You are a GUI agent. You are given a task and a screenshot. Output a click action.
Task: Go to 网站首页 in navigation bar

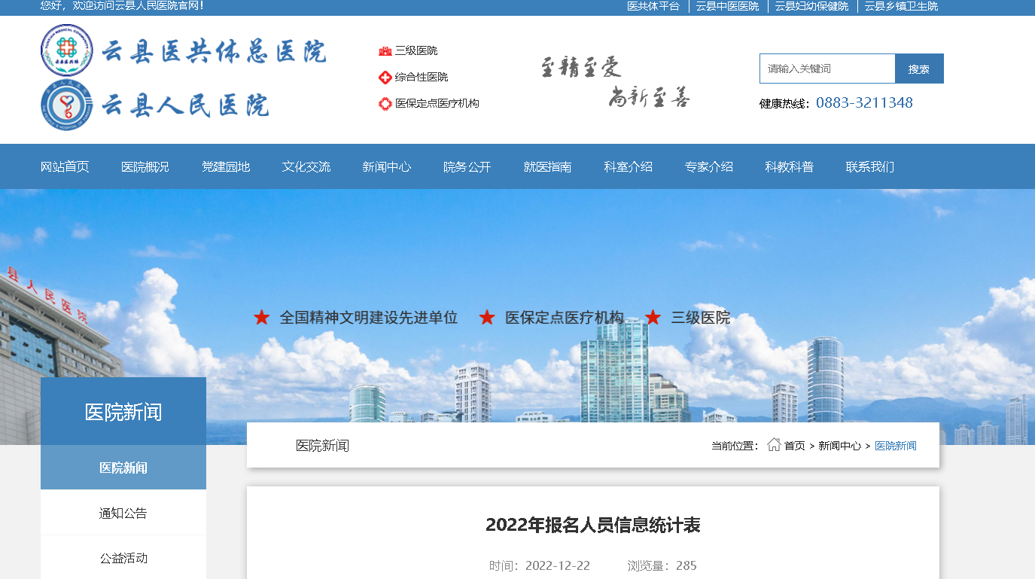point(65,166)
